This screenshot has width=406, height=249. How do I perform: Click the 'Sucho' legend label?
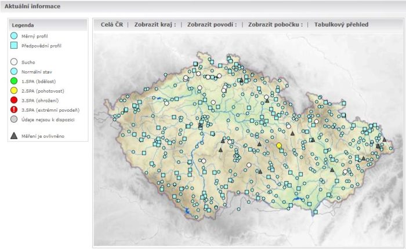pos(28,63)
